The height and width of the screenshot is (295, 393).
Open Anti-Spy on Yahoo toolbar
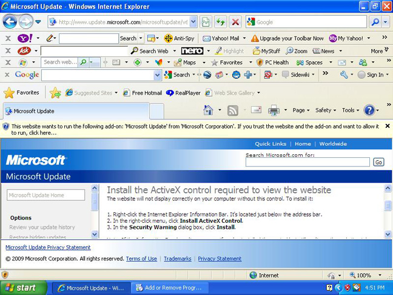pyautogui.click(x=179, y=38)
